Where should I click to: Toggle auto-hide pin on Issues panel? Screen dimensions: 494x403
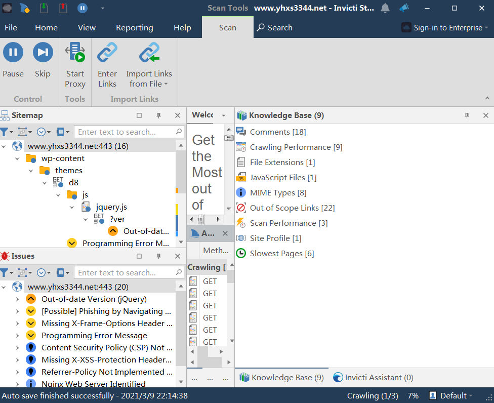[x=158, y=256]
